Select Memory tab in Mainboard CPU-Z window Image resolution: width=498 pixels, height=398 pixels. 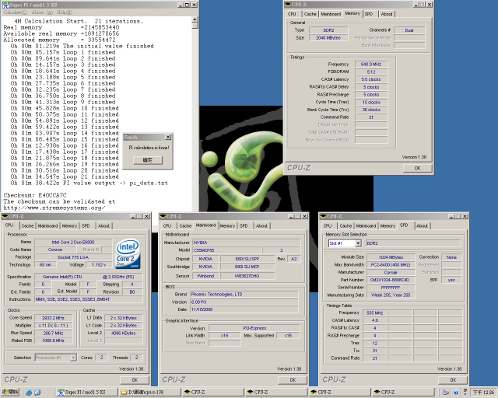pos(227,225)
